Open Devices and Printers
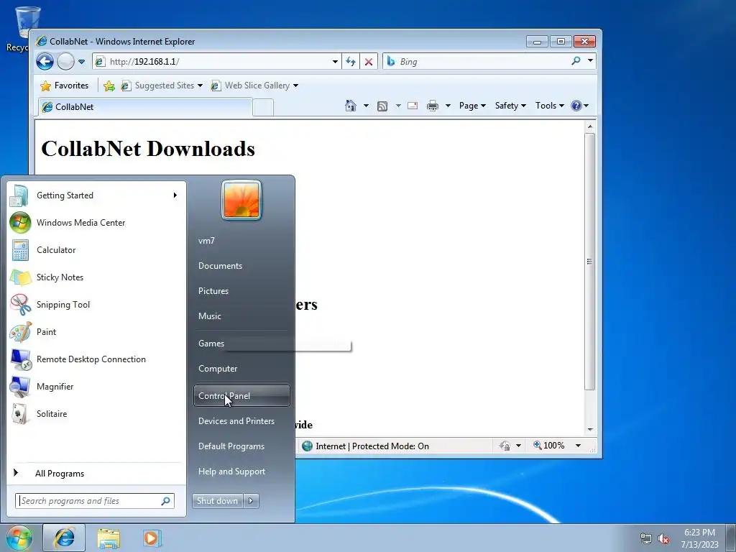 241,421
